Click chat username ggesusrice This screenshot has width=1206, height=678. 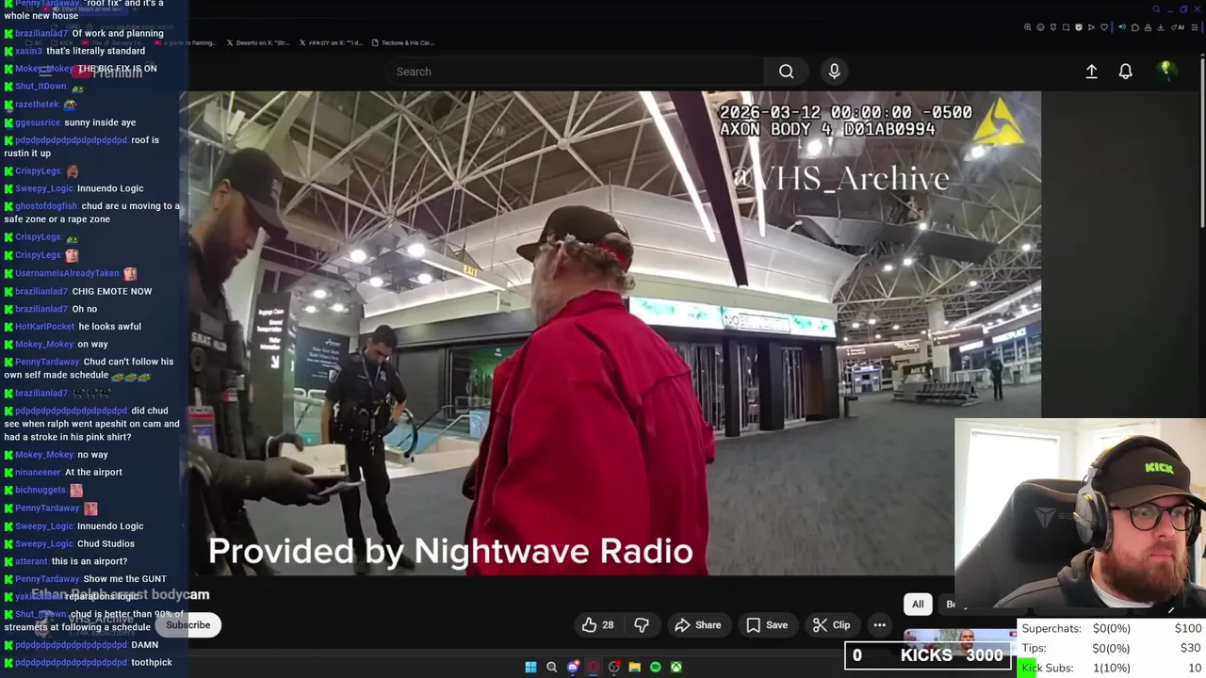38,122
